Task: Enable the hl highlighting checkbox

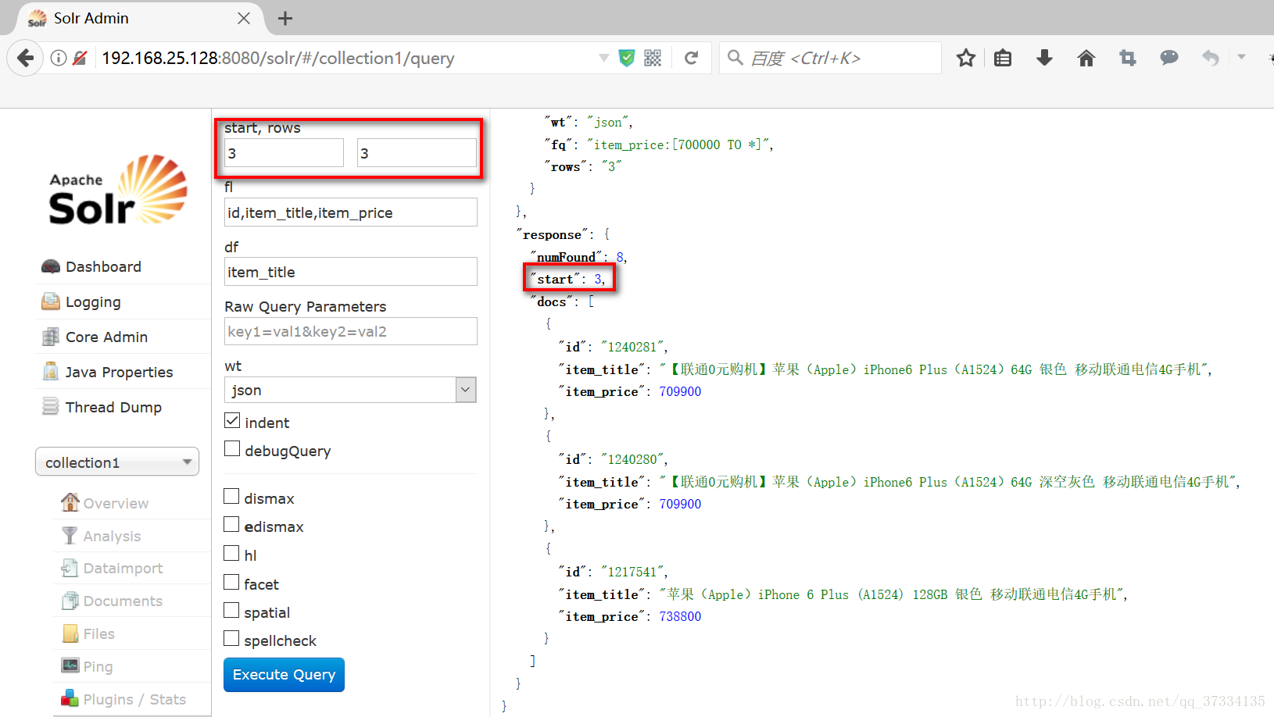Action: tap(231, 554)
